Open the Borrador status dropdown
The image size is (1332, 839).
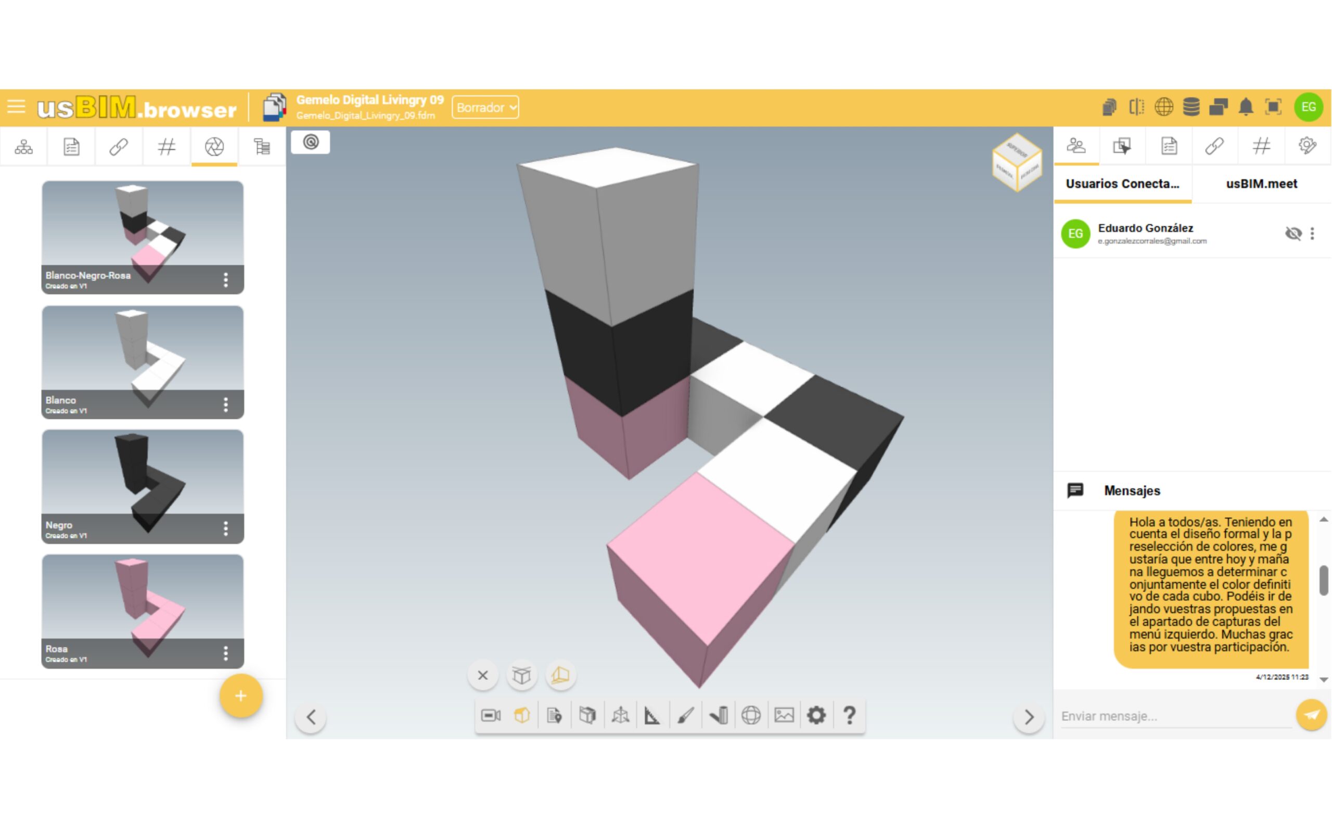click(485, 107)
